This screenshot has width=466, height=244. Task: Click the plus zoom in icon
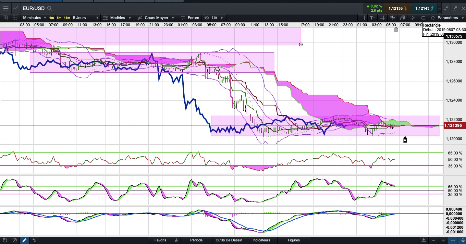click(x=443, y=240)
